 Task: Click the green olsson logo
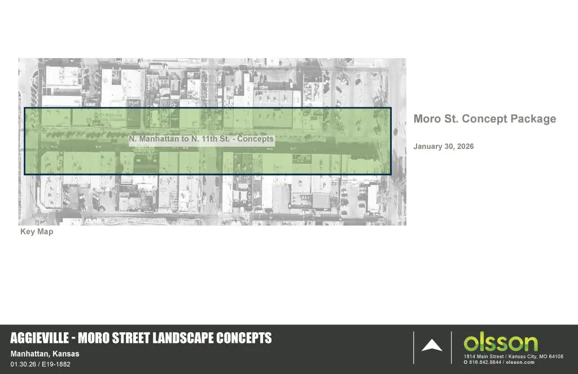501,343
